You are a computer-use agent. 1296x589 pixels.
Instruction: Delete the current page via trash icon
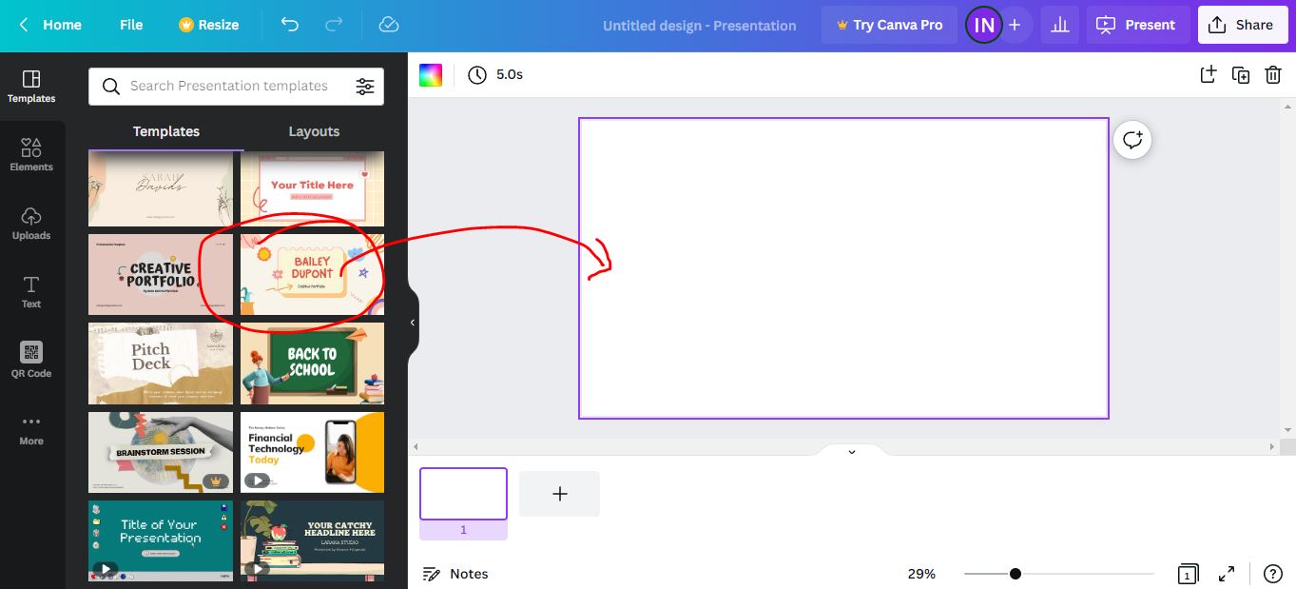(x=1273, y=74)
